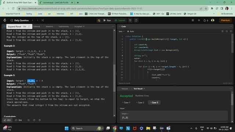This screenshot has height=132, width=235.
Task: Select Case 2 result
Action: (140, 103)
